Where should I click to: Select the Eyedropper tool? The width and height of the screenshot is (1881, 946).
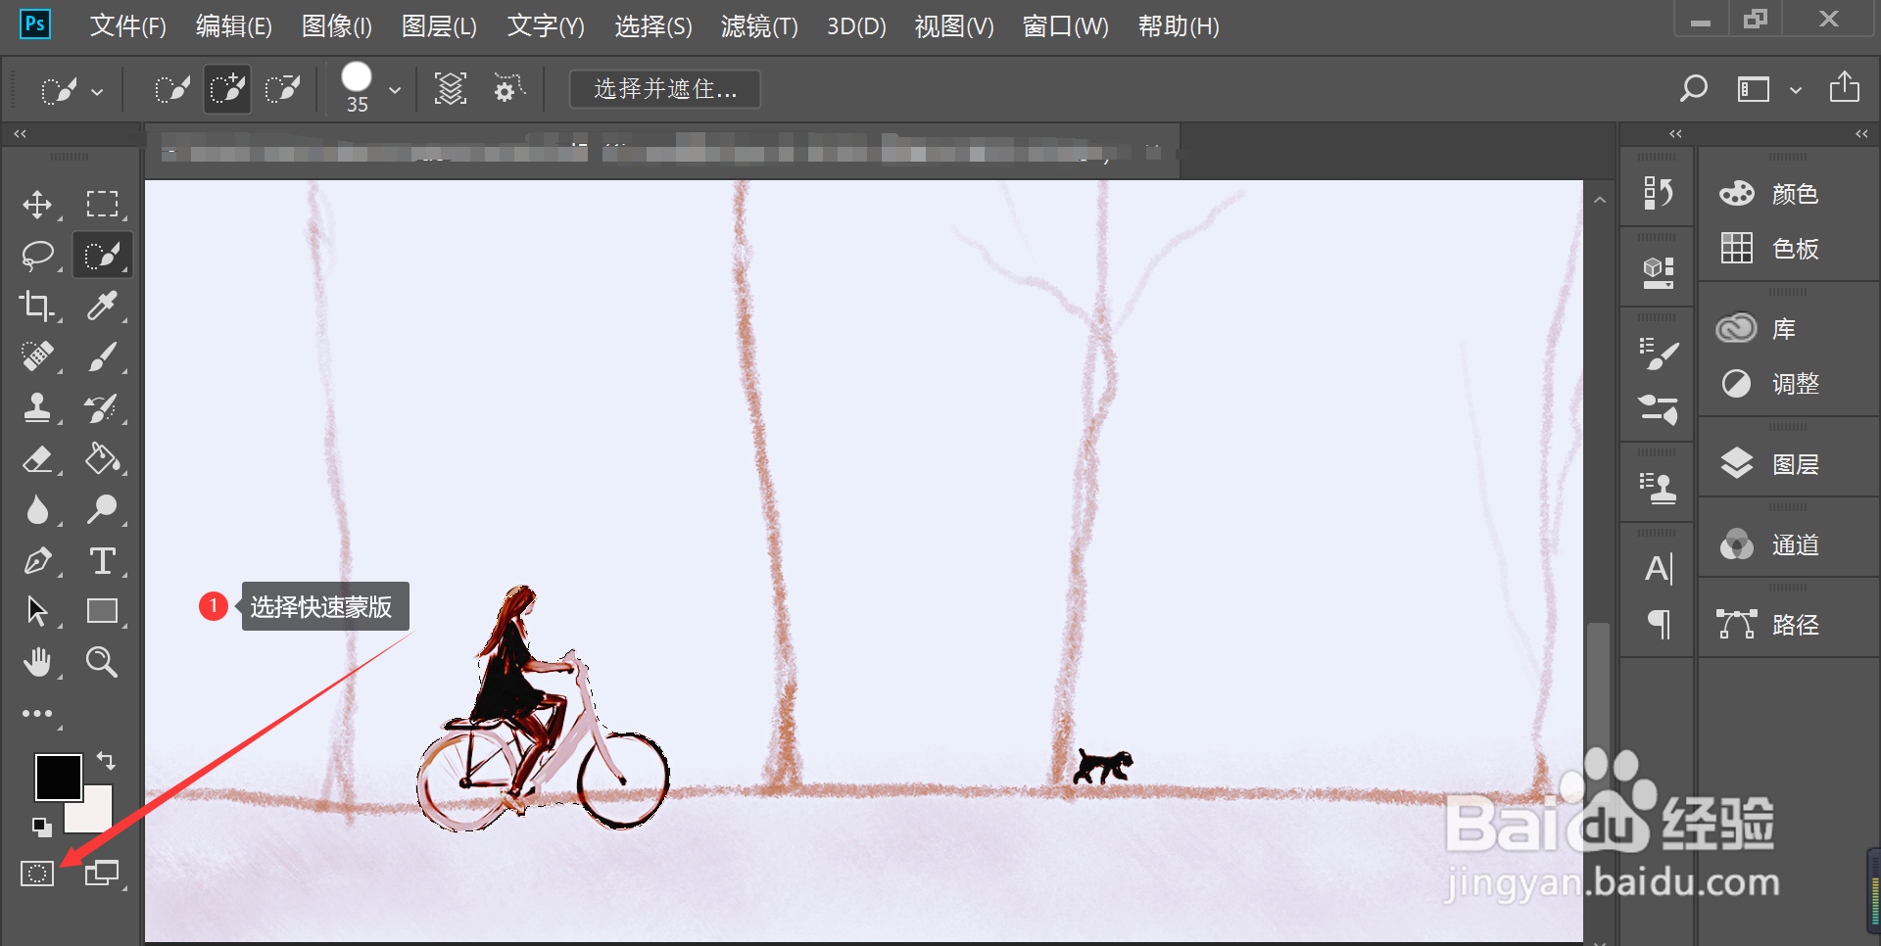pyautogui.click(x=102, y=307)
